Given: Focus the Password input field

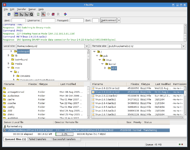Looking at the screenshot, I should 77,20.
